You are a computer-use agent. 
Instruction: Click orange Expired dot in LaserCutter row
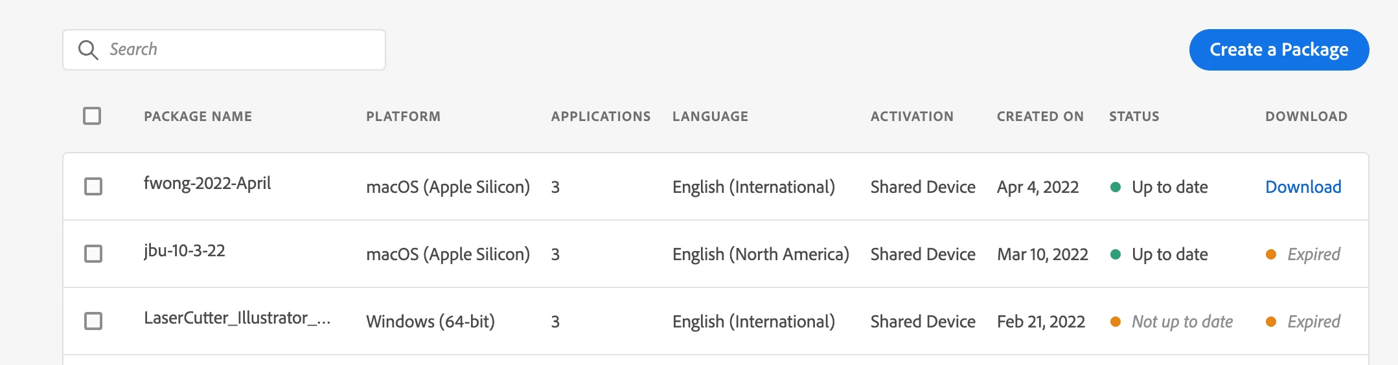(x=1271, y=322)
